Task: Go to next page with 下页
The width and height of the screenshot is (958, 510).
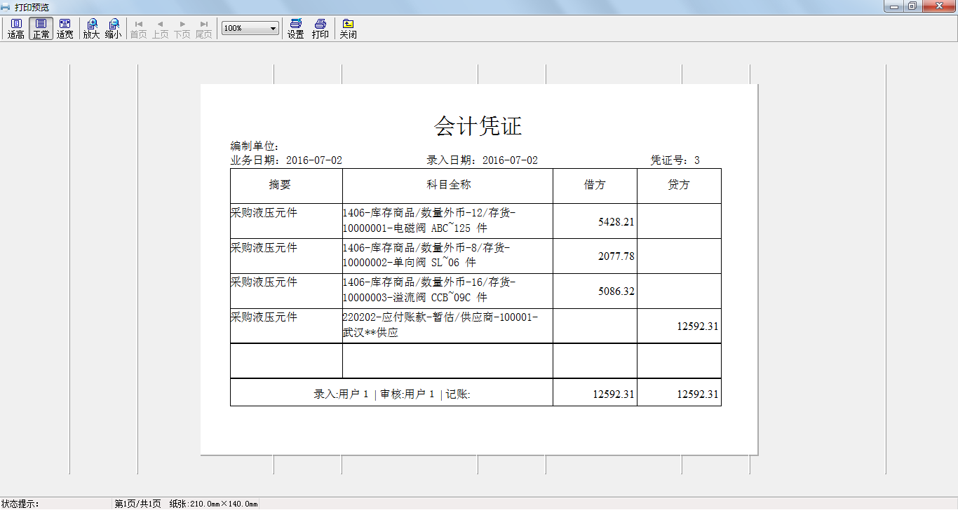Action: tap(182, 29)
